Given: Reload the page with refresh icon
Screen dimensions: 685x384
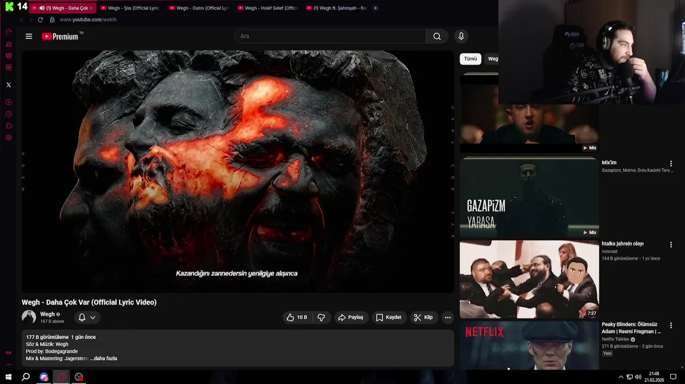Looking at the screenshot, I should [40, 20].
